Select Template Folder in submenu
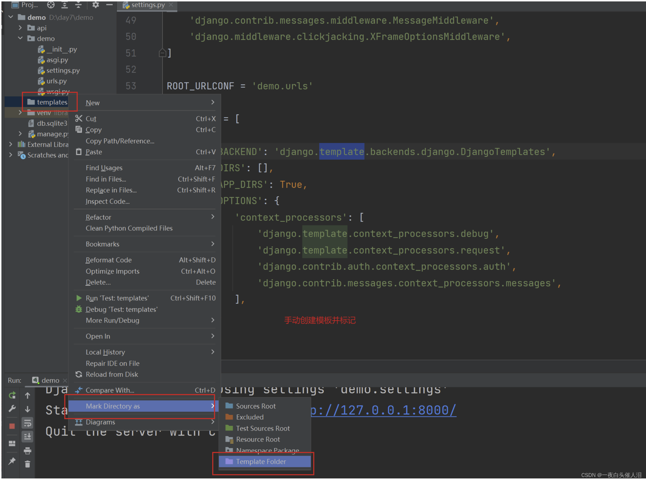Image resolution: width=646 pixels, height=481 pixels. click(x=261, y=461)
